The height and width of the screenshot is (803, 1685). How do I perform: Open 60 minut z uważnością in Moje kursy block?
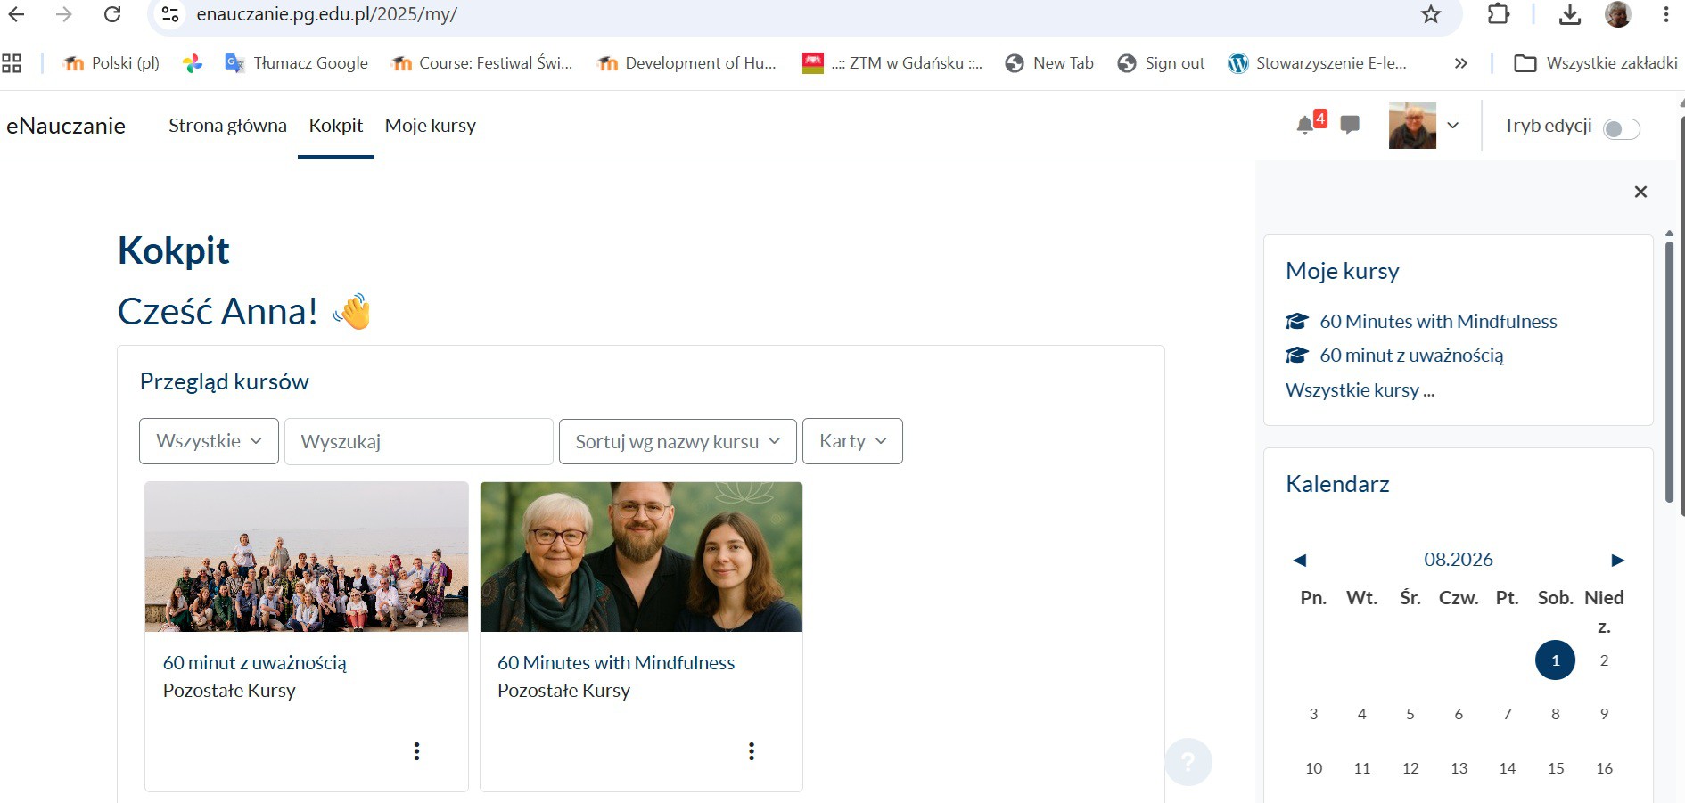[x=1411, y=356]
